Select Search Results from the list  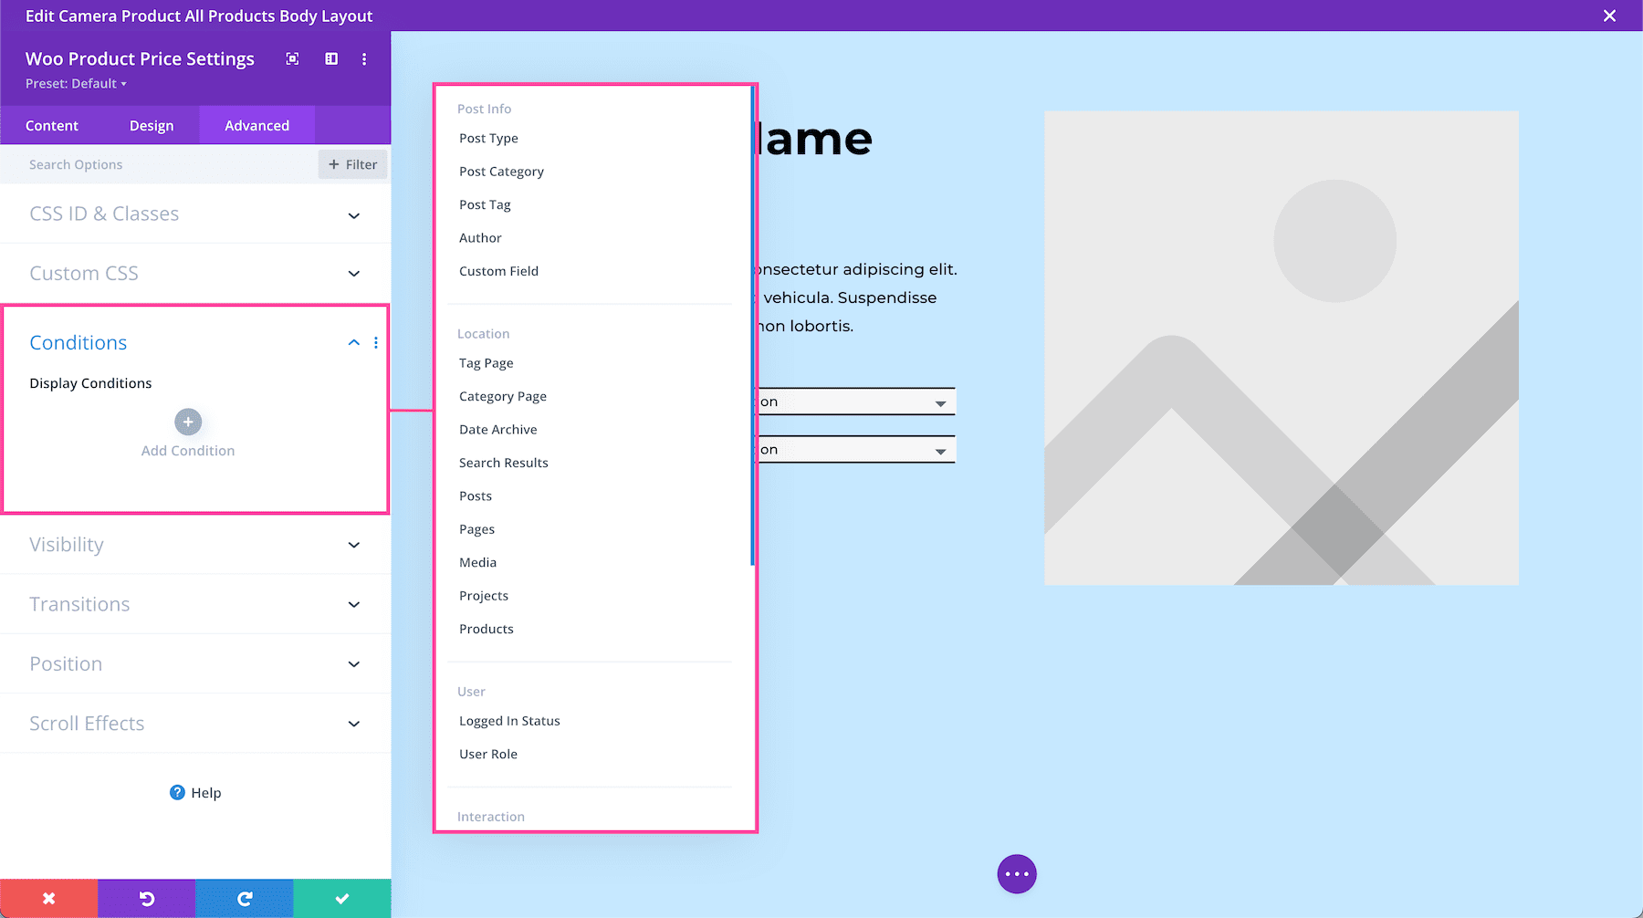504,463
